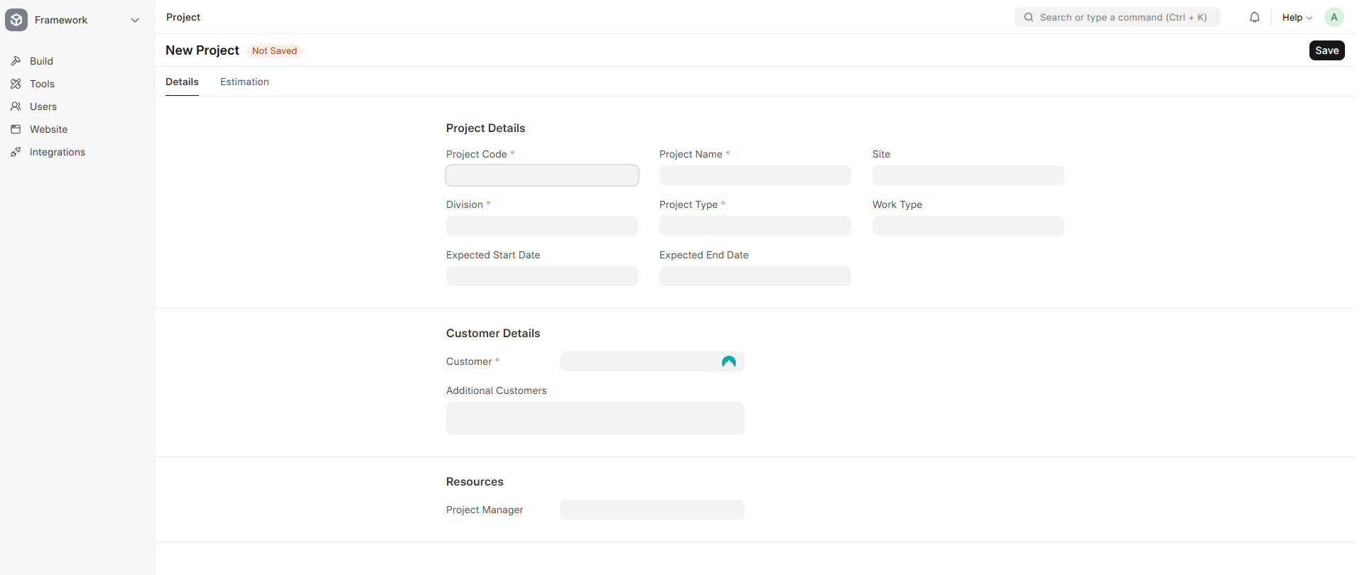1362x575 pixels.
Task: Click the user avatar in header
Action: 1334,18
